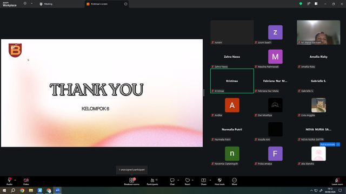The image size is (346, 194).
Task: Open the Chat panel
Action: tap(172, 182)
